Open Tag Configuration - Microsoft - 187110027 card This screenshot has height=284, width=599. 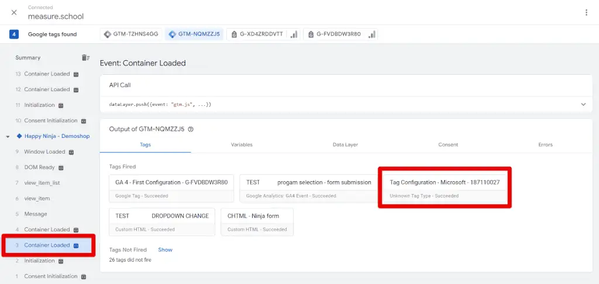(x=445, y=188)
